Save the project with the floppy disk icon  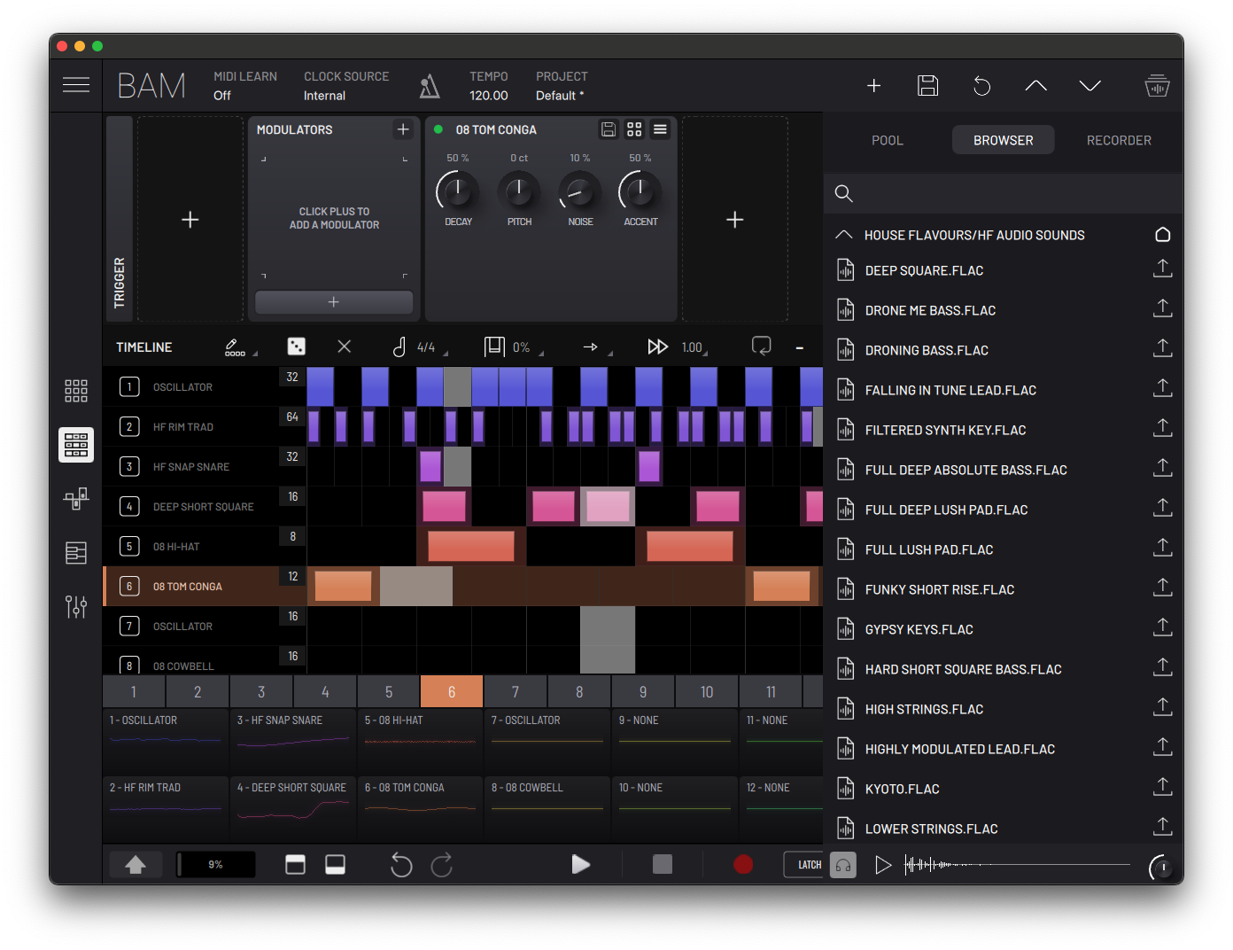pyautogui.click(x=927, y=86)
